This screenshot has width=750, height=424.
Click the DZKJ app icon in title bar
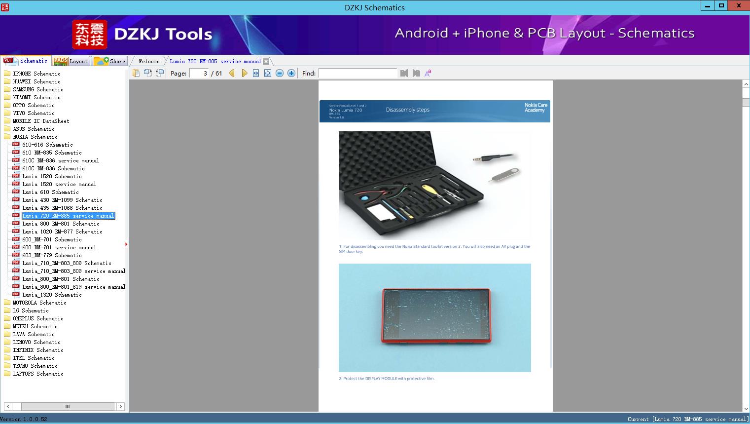tap(5, 7)
